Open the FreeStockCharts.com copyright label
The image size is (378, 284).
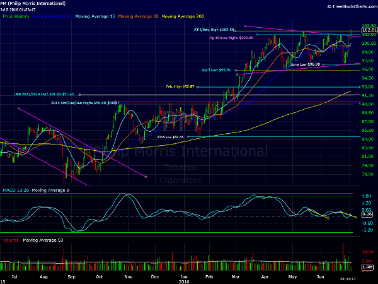pyautogui.click(x=352, y=6)
